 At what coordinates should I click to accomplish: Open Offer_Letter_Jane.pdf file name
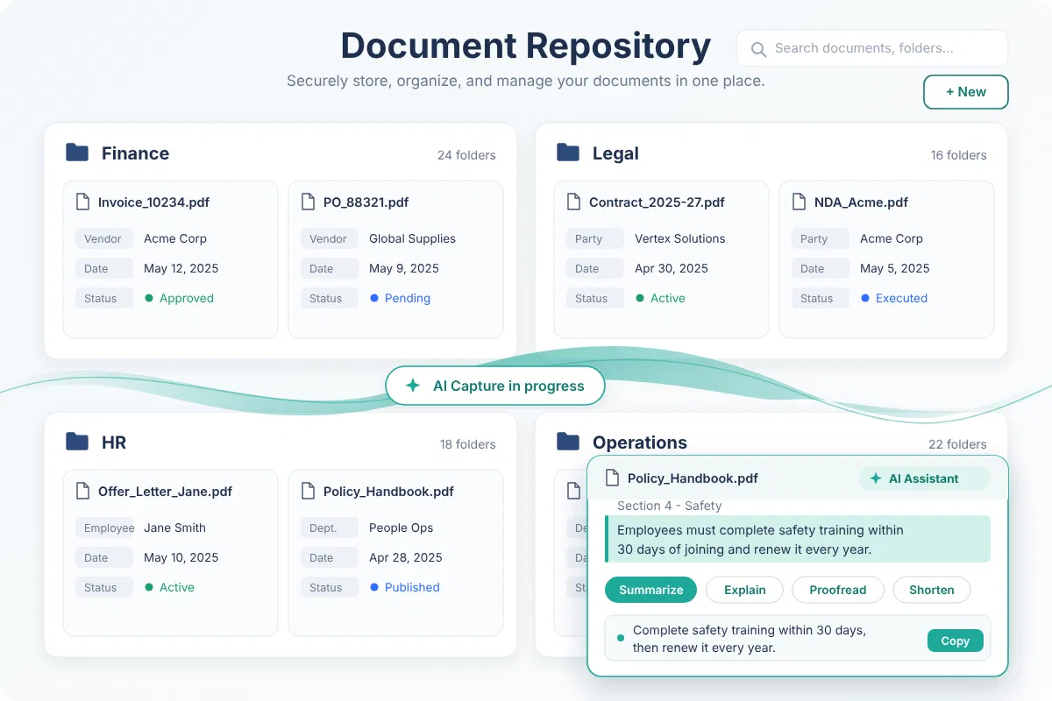tap(165, 492)
